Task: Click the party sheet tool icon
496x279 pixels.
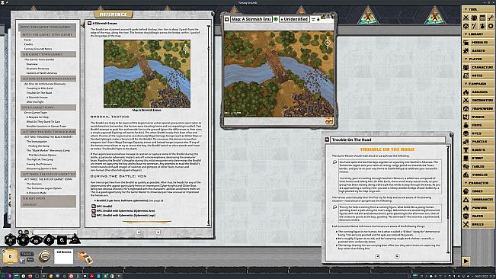Action: point(474,18)
